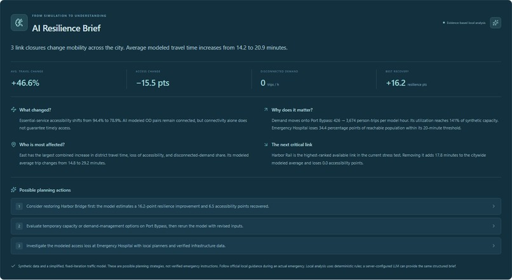Click the number 1 badge of Harbor Bridge action
This screenshot has width=512, height=280.
19,206
